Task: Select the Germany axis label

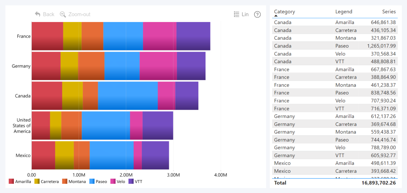Action: tap(21, 66)
